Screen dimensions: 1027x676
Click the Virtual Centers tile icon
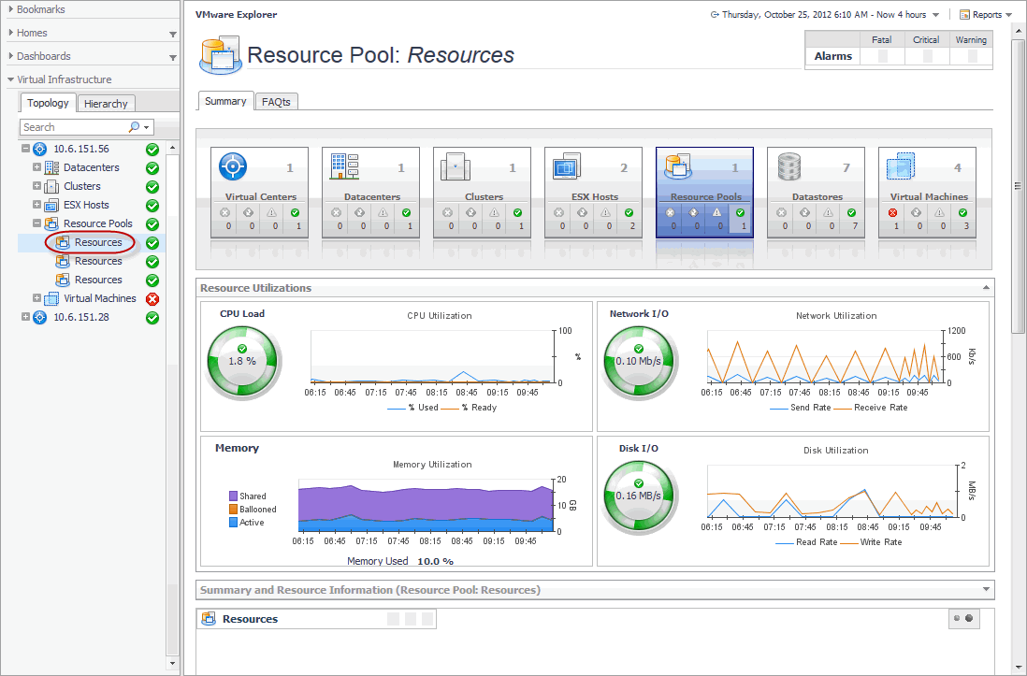pyautogui.click(x=233, y=166)
